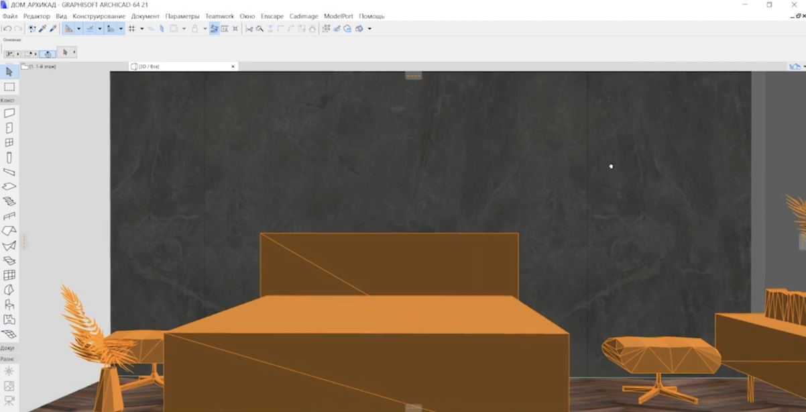
Task: Toggle snap to grid
Action: [x=132, y=28]
